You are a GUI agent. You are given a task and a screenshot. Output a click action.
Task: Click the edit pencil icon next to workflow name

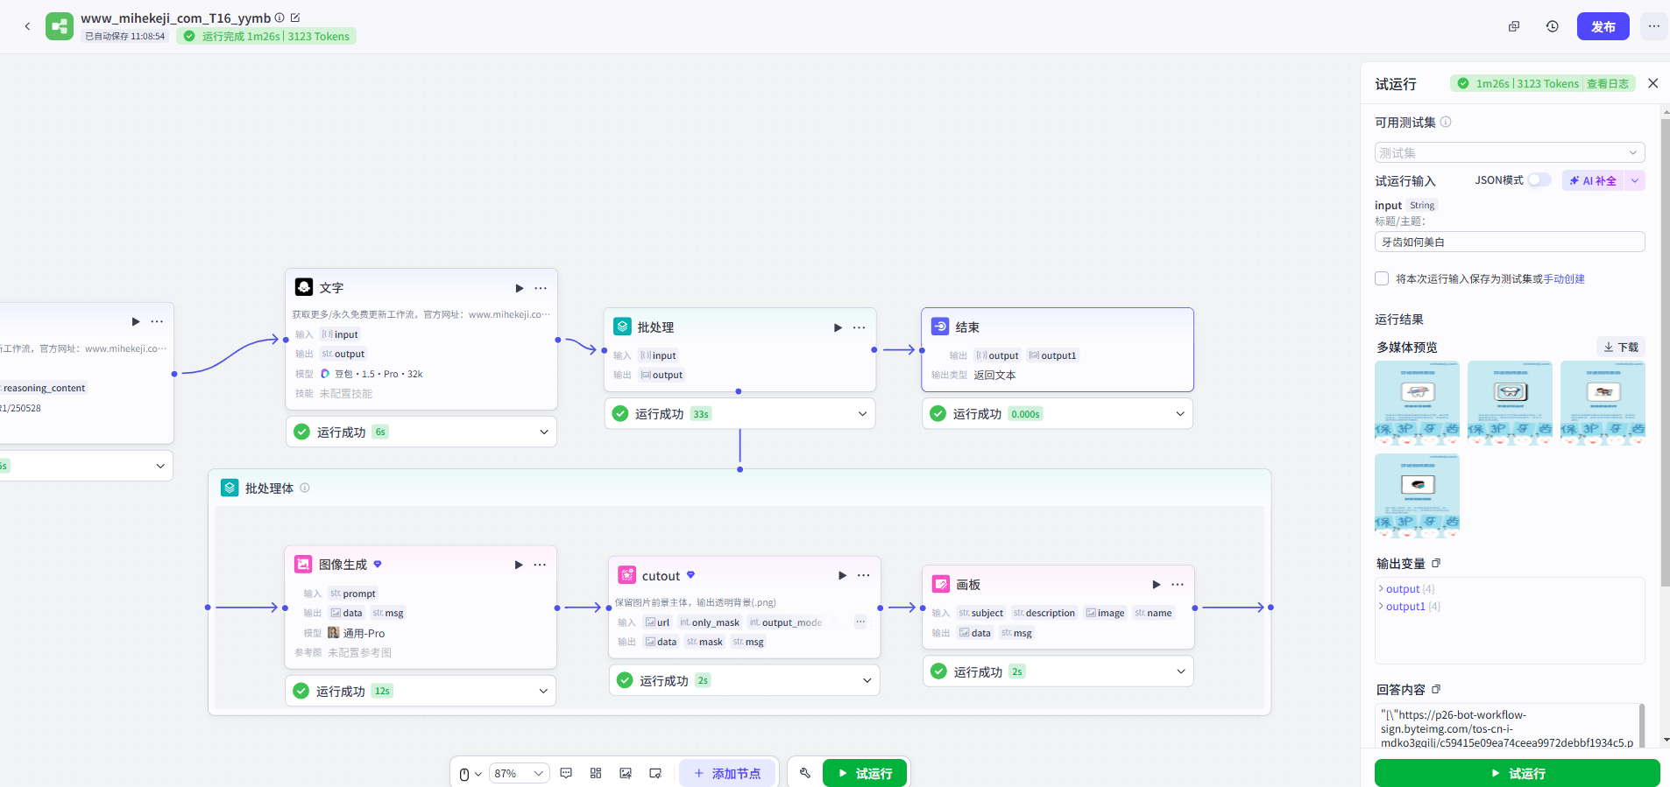coord(295,18)
